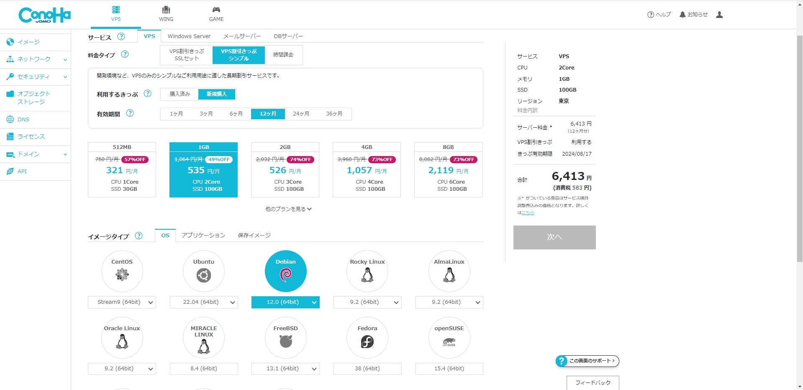Open Ubuntu 22.04 version dropdown

tap(204, 302)
